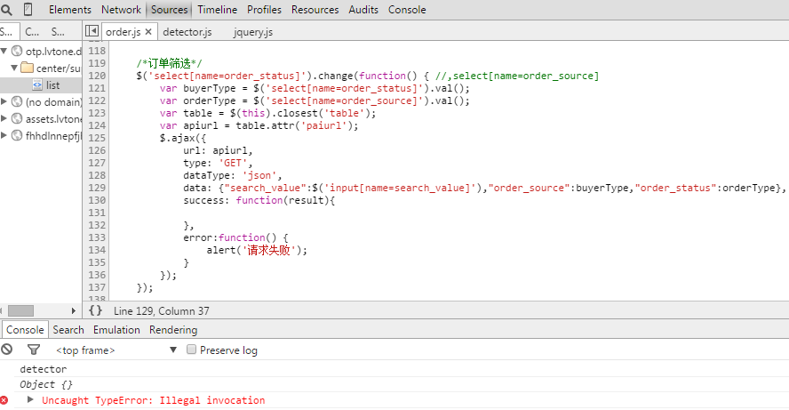The image size is (789, 410).
Task: Click the detector console log line
Action: [44, 369]
